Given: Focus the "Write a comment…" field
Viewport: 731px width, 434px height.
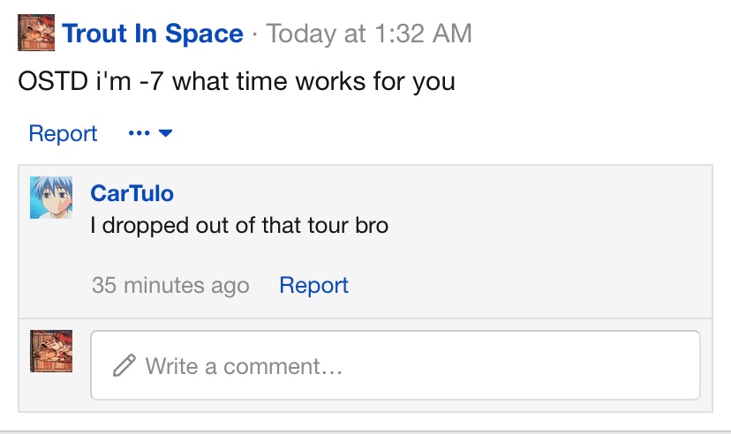Looking at the screenshot, I should 396,365.
